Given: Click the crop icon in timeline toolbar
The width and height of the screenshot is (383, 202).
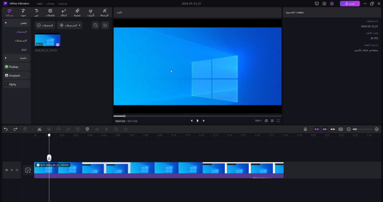Looking at the screenshot, I should (68, 129).
